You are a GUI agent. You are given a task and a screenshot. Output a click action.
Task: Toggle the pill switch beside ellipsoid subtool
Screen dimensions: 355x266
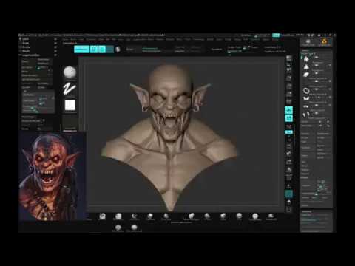tap(317, 73)
